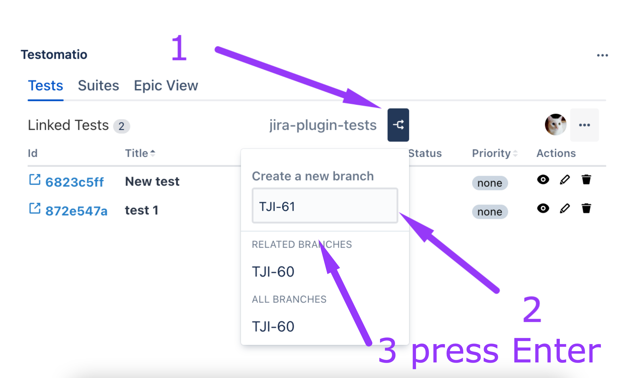Open external link icon for 872e547a
This screenshot has height=378, width=630.
pos(35,209)
